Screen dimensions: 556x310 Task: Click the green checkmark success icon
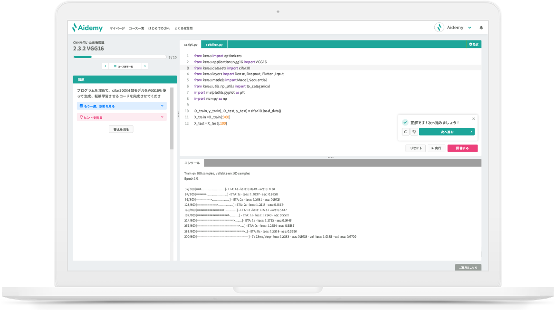(x=406, y=123)
